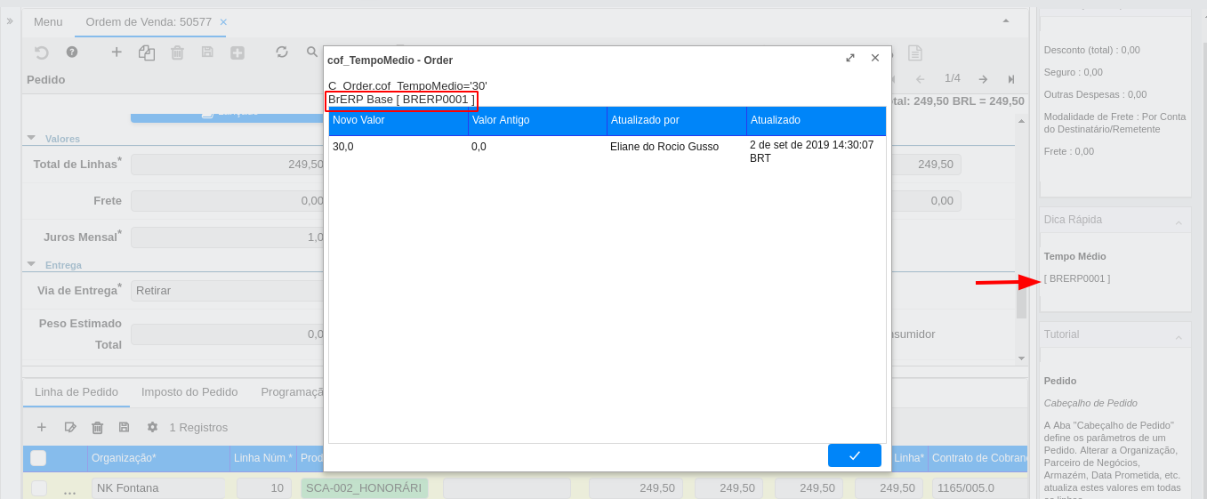Click the undo changes icon in toolbar
Screen dimensions: 1207x499
click(x=42, y=52)
